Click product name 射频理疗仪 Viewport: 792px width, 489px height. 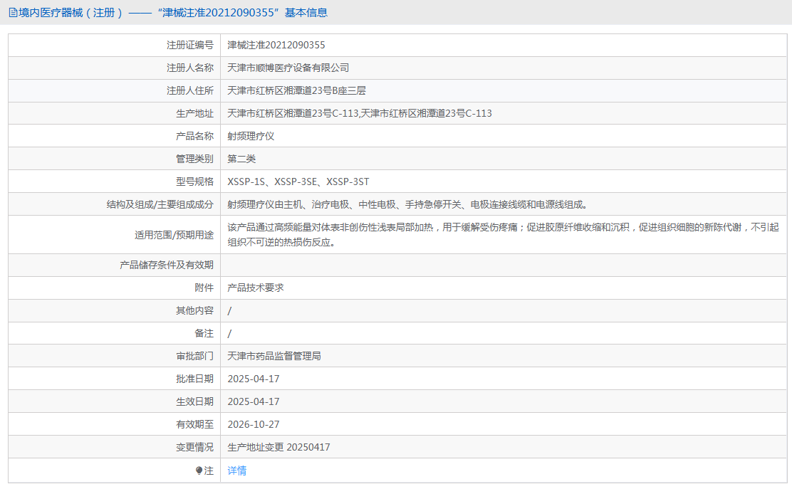click(251, 136)
